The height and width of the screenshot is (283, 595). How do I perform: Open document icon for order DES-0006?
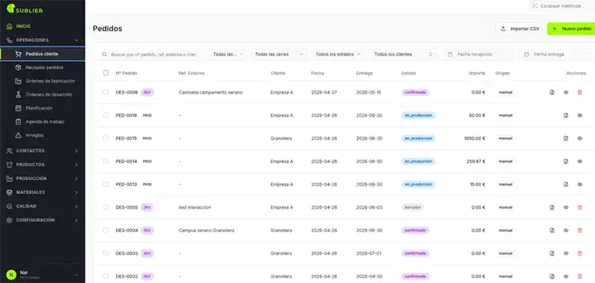tap(552, 92)
